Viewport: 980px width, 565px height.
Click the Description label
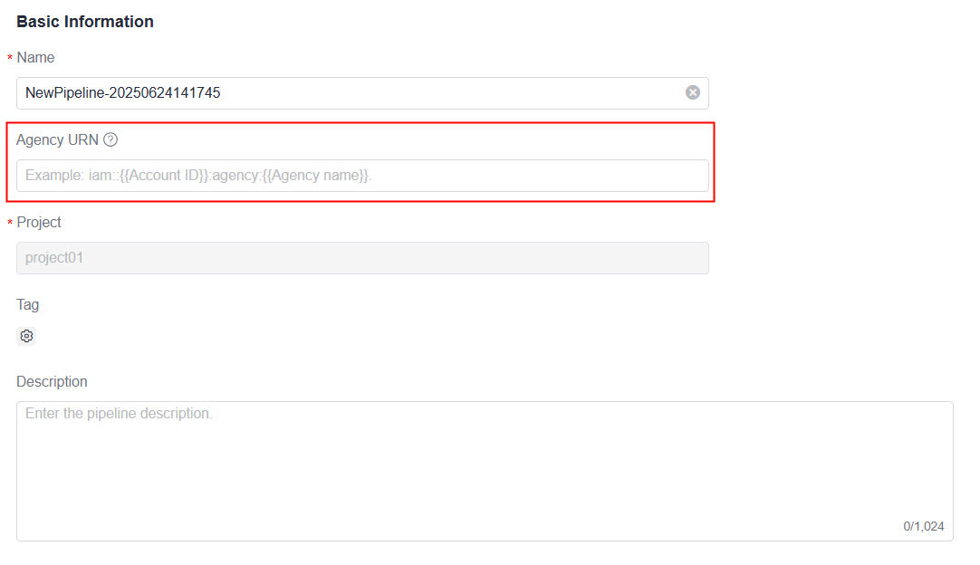[x=52, y=382]
